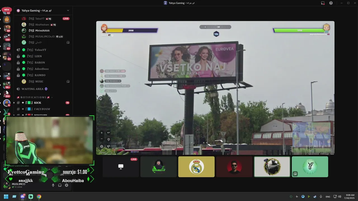Select the sunglasses avatar participant tile
This screenshot has width=358, height=201.
click(234, 167)
